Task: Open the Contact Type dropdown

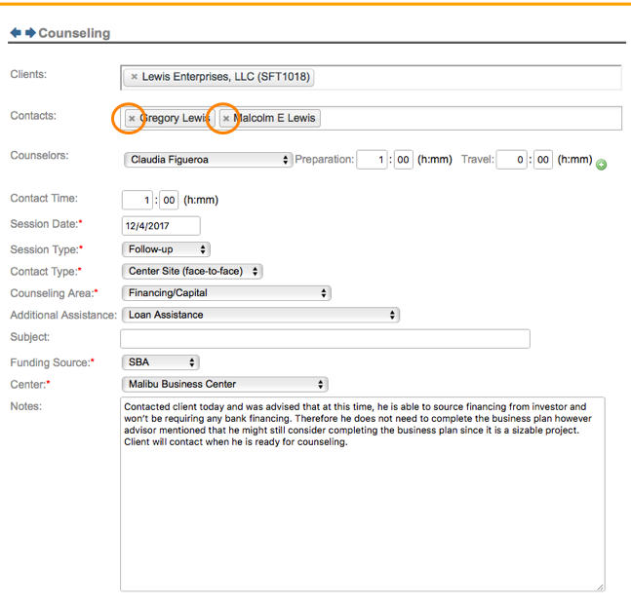Action: click(192, 272)
